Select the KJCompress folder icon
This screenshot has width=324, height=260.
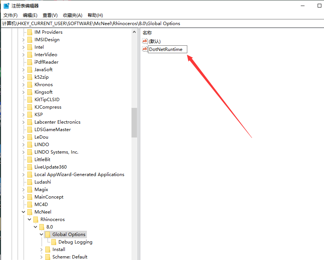pyautogui.click(x=30, y=107)
